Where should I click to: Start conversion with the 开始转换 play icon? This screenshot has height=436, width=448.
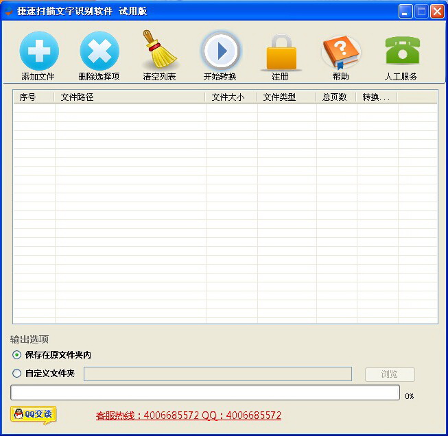(220, 51)
